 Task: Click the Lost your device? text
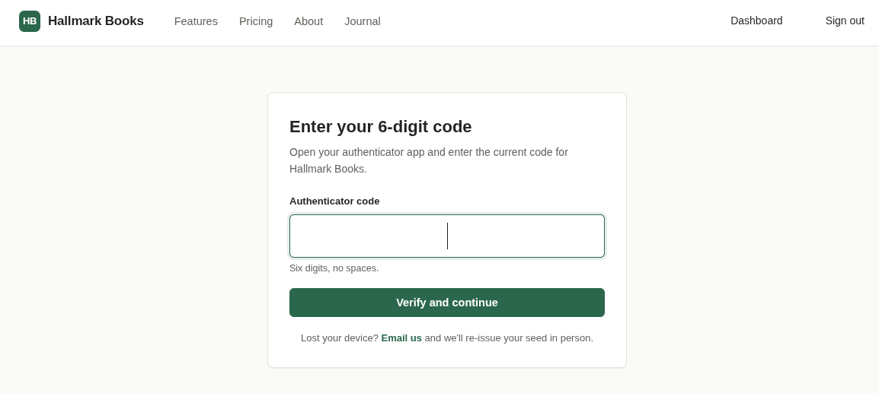340,338
